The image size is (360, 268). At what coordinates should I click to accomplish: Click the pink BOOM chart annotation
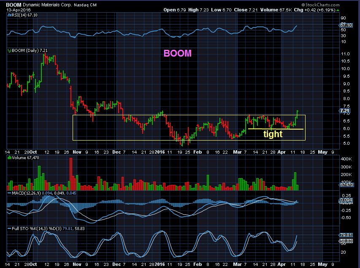pos(178,53)
